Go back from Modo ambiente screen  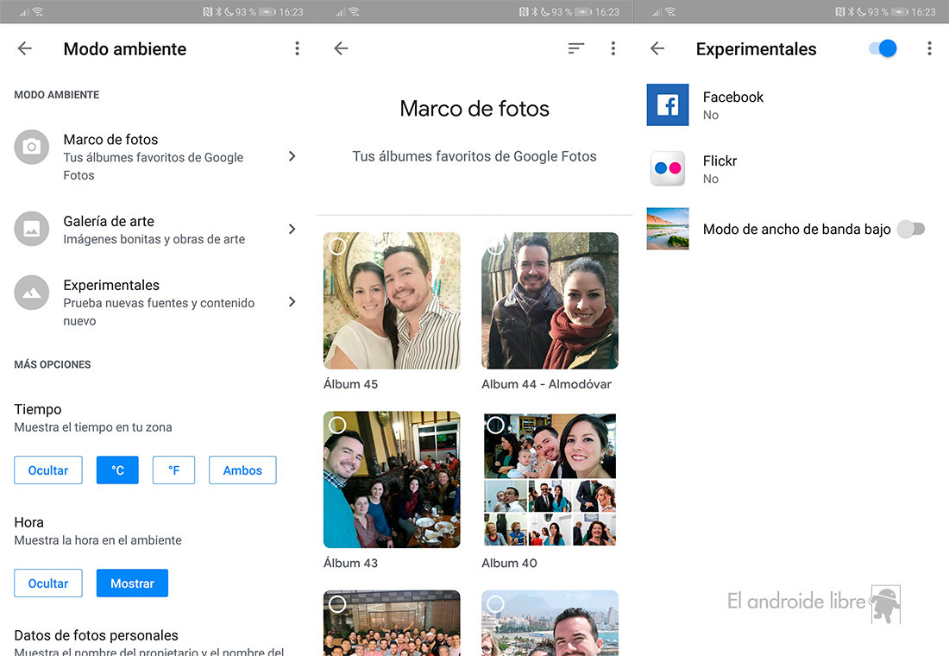(x=25, y=49)
